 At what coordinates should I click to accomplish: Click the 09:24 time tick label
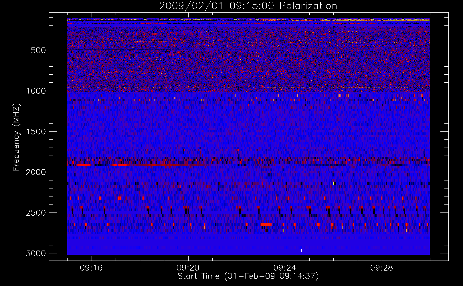285,268
